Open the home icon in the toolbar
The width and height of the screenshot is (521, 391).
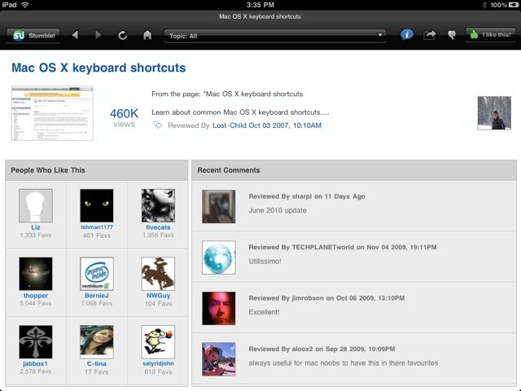[x=147, y=35]
